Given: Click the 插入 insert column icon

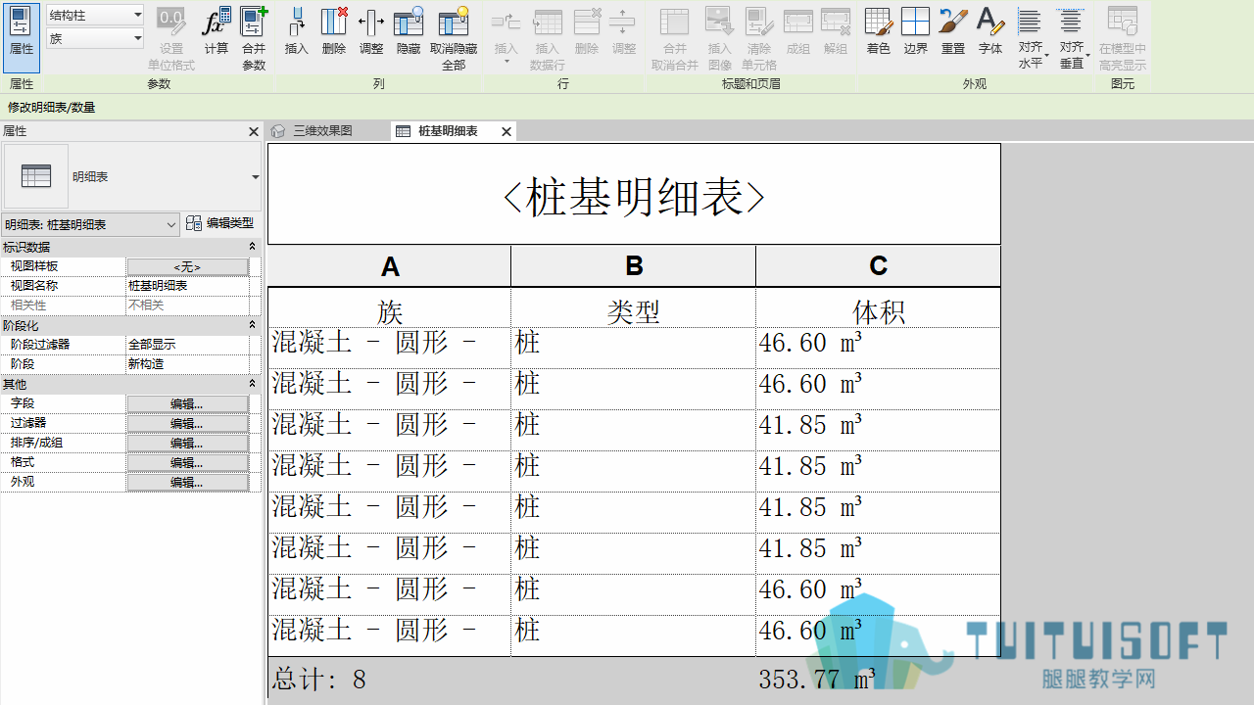Looking at the screenshot, I should click(296, 31).
